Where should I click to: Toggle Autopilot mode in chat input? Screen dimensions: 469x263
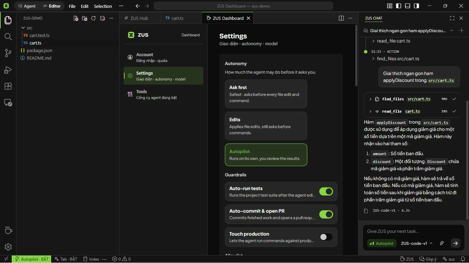(x=381, y=243)
